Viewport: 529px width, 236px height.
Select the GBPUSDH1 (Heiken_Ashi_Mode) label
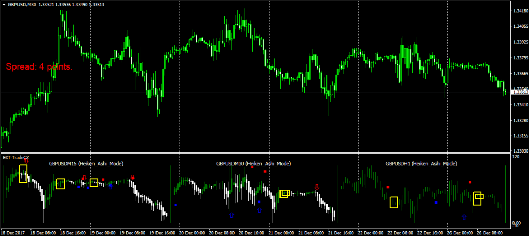pyautogui.click(x=421, y=163)
